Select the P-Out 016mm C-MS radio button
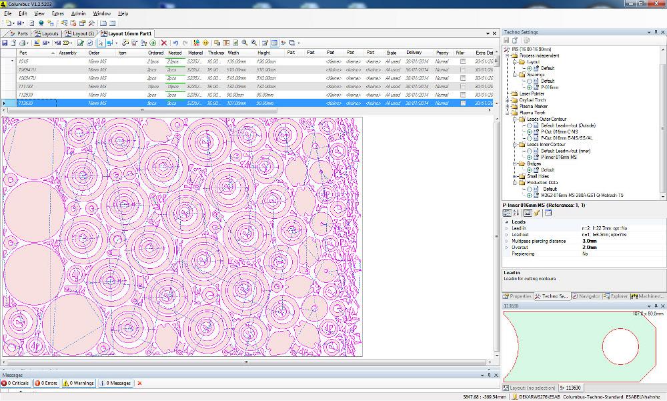 click(x=530, y=131)
